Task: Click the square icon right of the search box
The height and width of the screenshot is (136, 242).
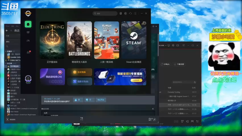Action: (x=121, y=13)
